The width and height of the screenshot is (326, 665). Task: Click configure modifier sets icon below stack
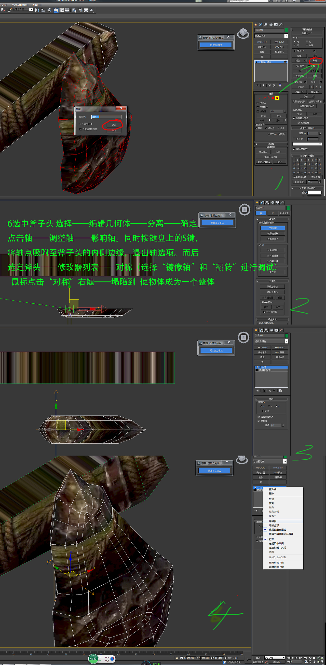tap(280, 85)
